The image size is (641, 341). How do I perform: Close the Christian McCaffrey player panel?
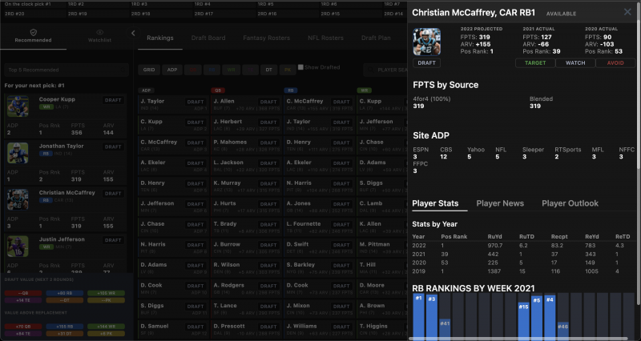[x=627, y=12]
